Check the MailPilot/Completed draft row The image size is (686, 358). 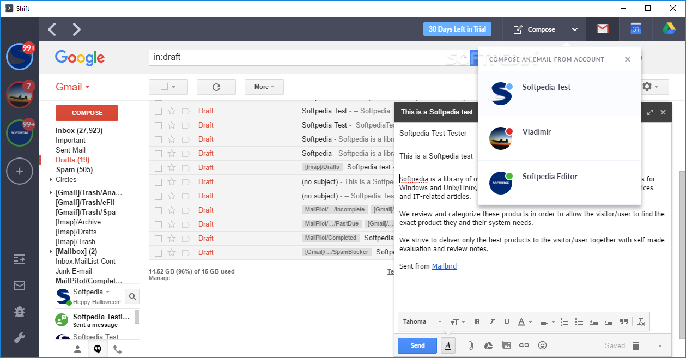[158, 238]
